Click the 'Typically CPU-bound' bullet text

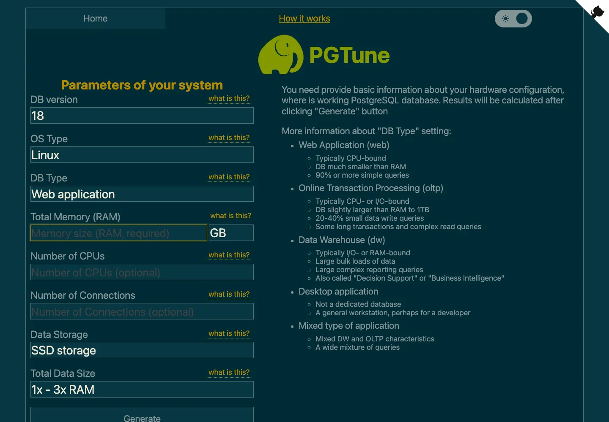351,158
